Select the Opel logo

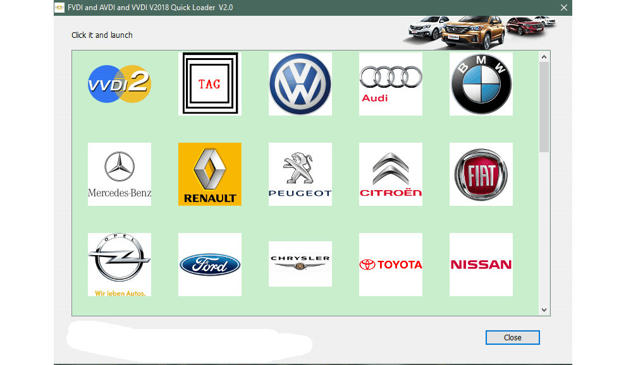pos(120,265)
